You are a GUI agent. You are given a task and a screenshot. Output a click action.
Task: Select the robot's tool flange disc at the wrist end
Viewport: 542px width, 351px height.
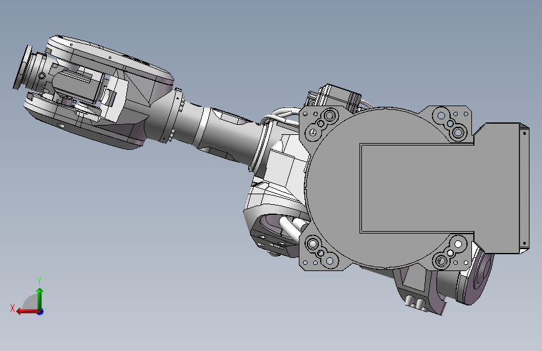(x=22, y=67)
